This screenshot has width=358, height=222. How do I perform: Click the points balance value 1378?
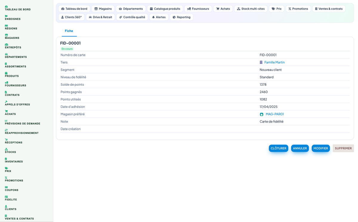(263, 85)
